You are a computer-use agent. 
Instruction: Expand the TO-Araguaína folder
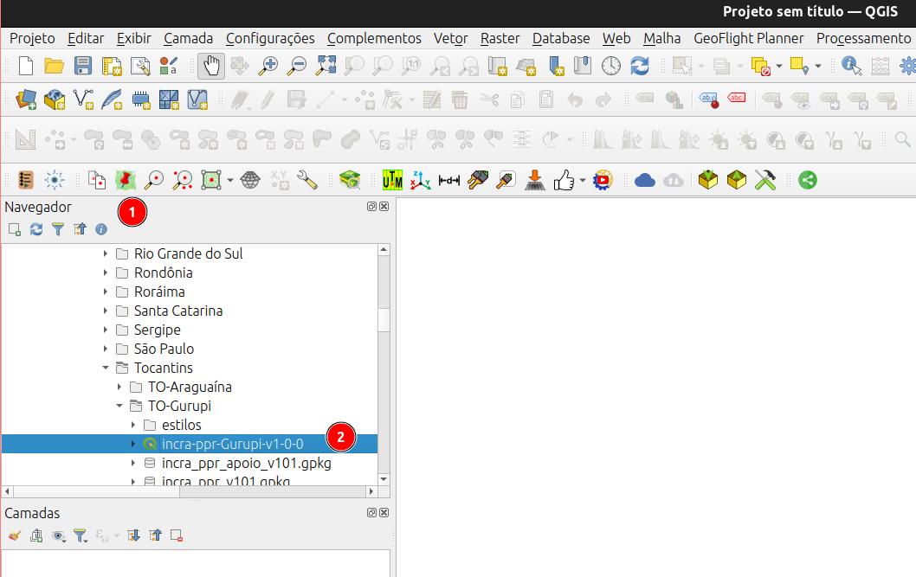click(x=119, y=387)
